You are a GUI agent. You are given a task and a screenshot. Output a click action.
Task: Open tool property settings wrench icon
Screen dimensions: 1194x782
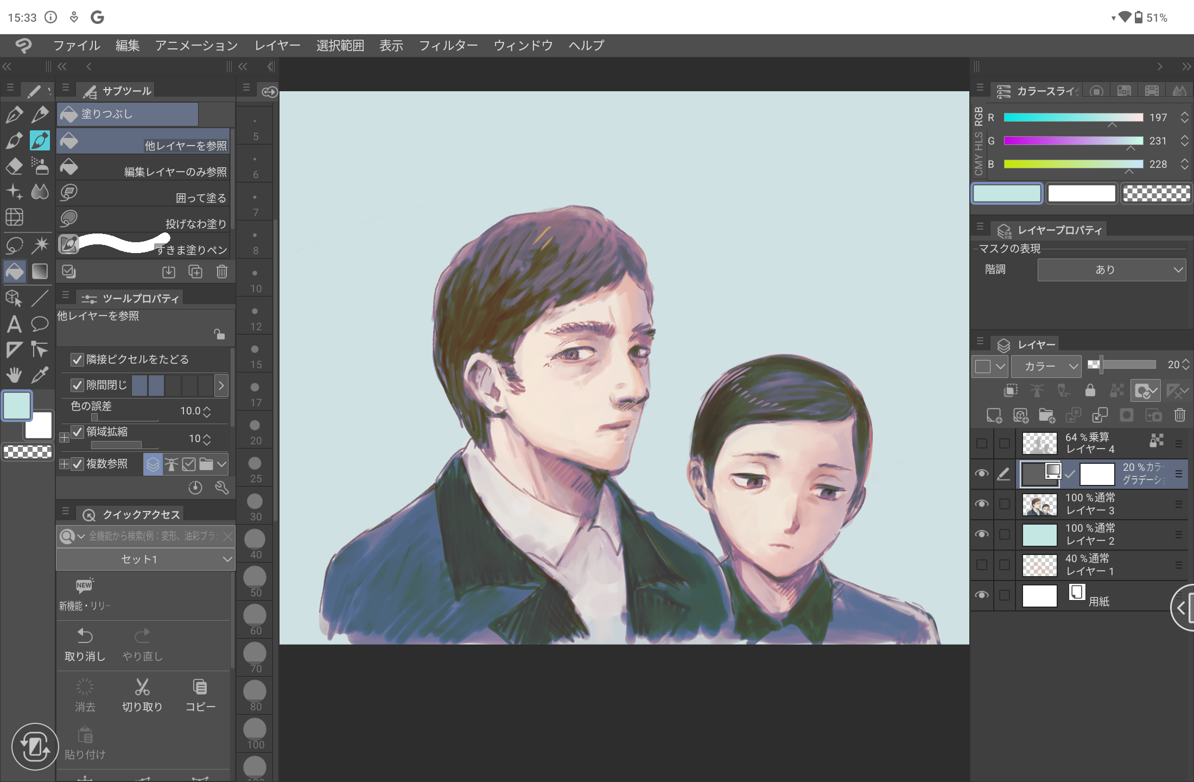221,488
